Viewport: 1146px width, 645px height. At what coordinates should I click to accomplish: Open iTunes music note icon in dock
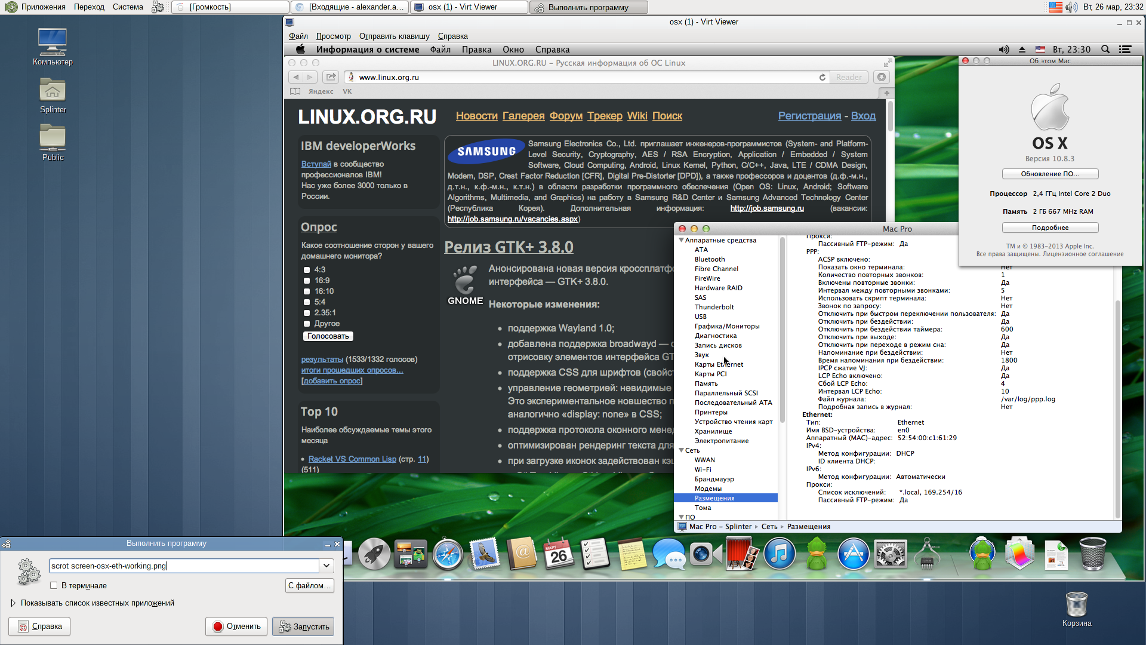pyautogui.click(x=780, y=554)
